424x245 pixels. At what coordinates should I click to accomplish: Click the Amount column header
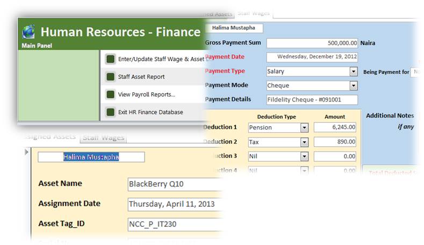(335, 117)
